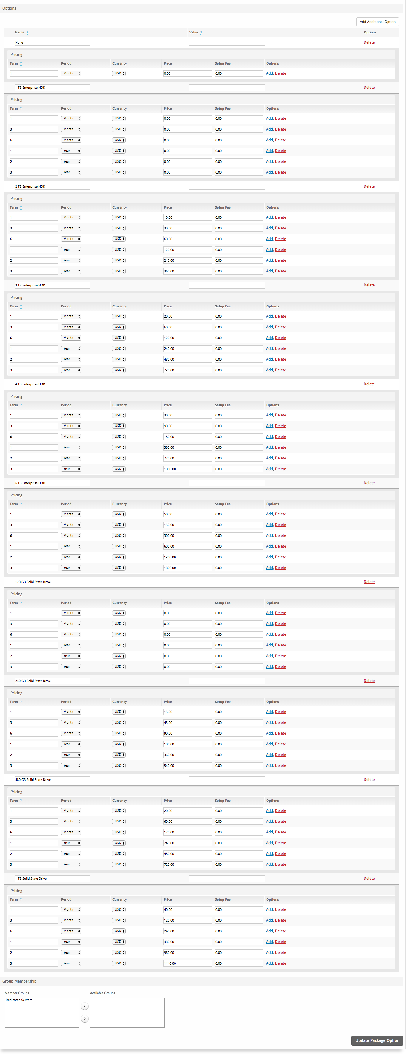Open Term help icon under 1 TB Enterprise HDD
Viewport: 409px width, 1059px height.
tap(21, 108)
